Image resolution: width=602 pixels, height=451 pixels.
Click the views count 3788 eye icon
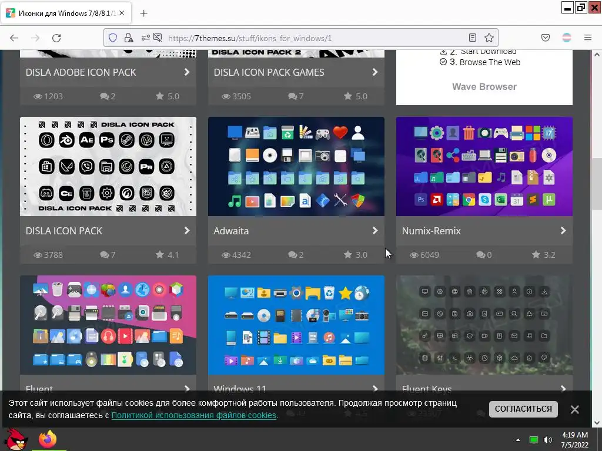point(38,255)
